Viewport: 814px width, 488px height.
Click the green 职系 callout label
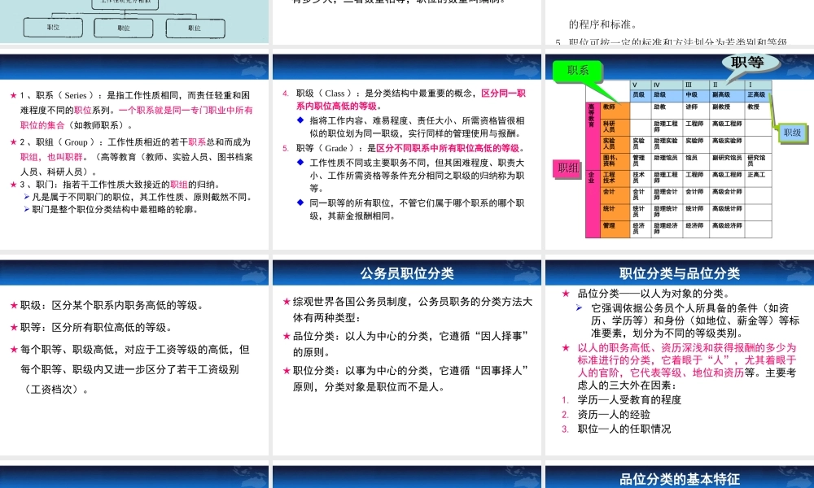578,71
